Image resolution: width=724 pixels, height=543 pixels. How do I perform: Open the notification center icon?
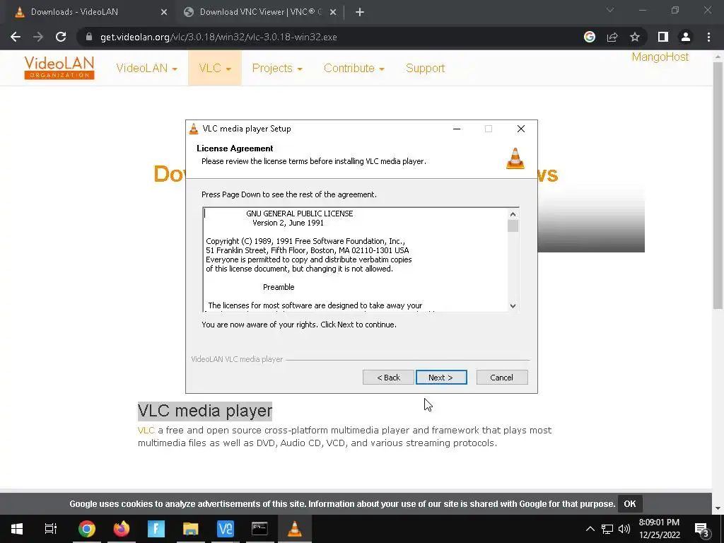click(701, 529)
